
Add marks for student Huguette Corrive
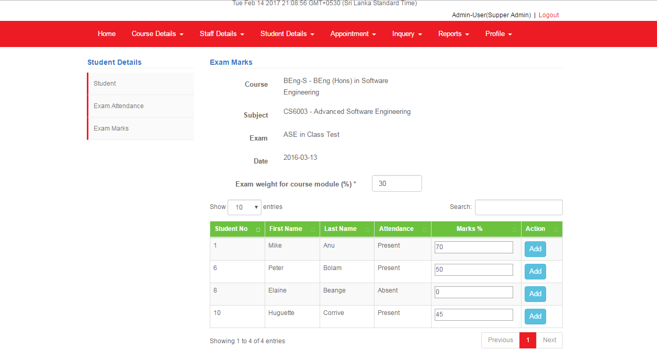535,317
